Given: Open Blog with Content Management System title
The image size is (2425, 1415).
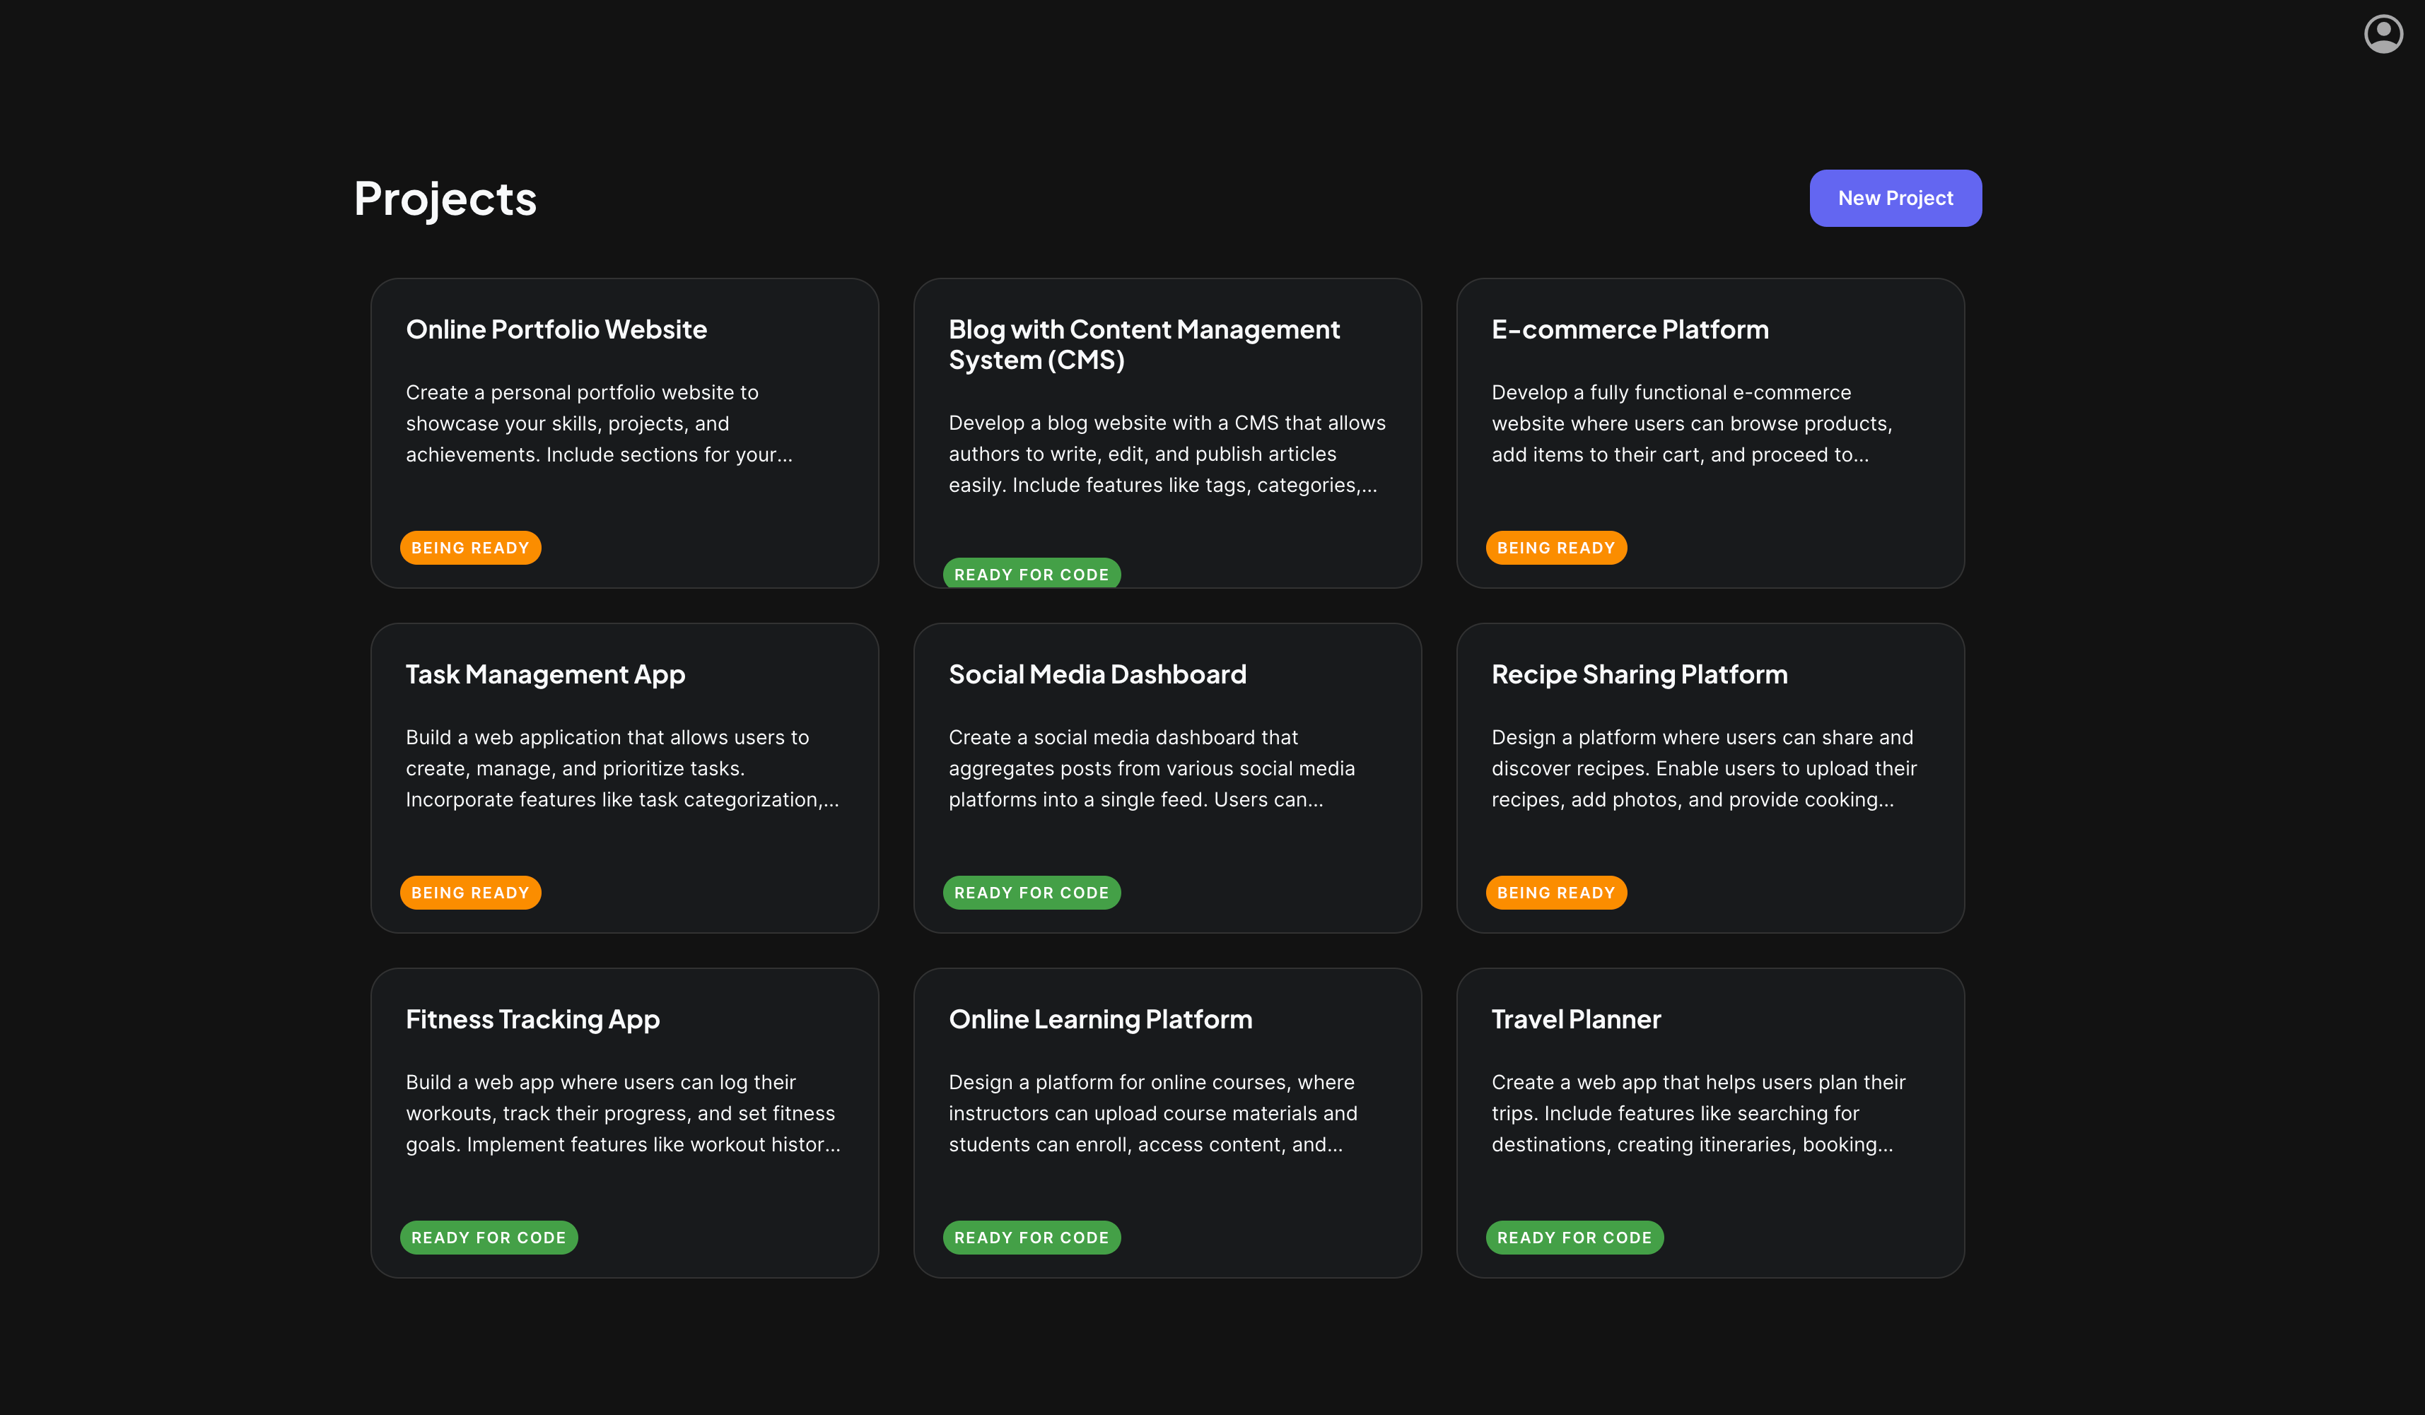Looking at the screenshot, I should [x=1143, y=344].
